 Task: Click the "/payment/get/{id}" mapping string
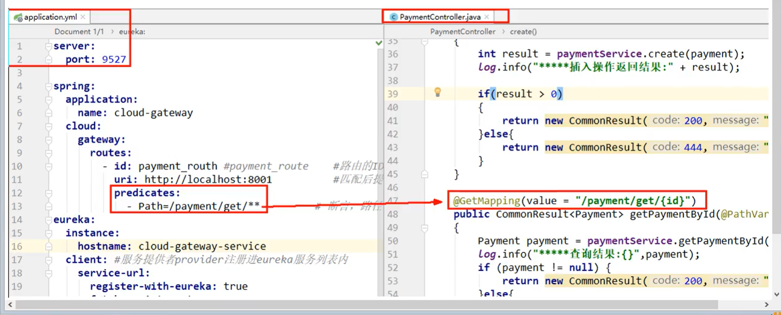coord(632,201)
